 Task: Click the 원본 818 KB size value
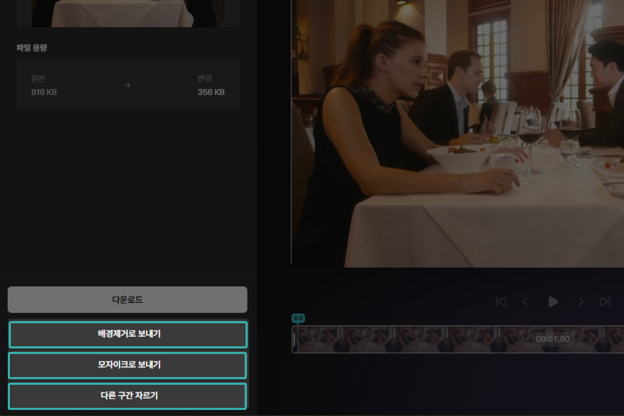[44, 92]
